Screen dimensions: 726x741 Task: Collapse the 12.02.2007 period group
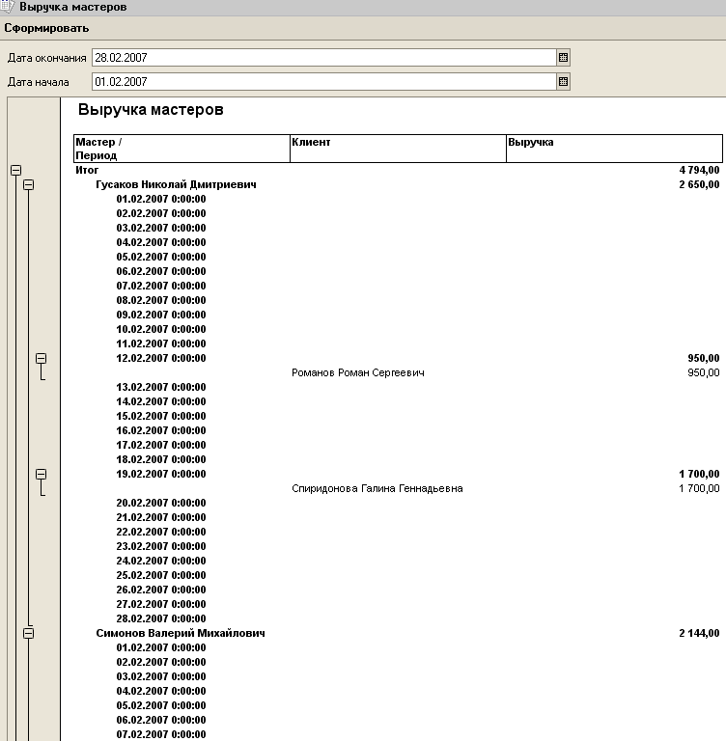(42, 358)
